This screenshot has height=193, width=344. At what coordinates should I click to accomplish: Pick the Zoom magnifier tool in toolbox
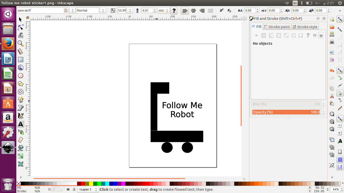(x=21, y=43)
